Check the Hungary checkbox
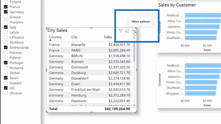The width and height of the screenshot is (221, 124). [x=6, y=22]
